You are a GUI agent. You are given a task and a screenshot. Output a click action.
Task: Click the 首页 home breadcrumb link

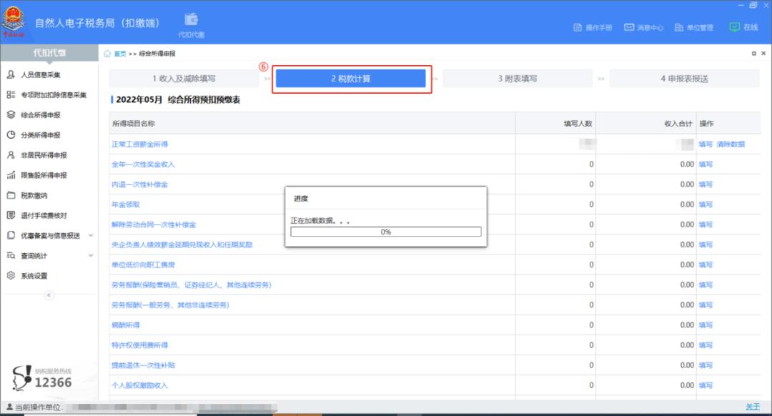(x=119, y=54)
